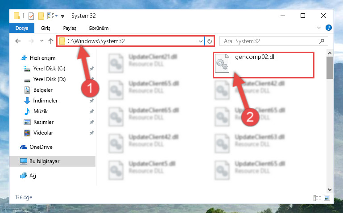
Task: Click the New folder icon in title bar
Action: click(41, 16)
